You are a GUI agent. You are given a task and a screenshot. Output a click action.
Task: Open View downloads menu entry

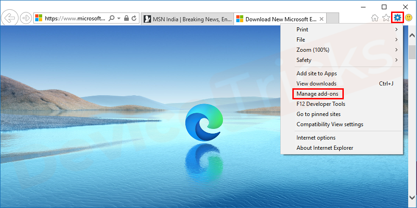click(x=316, y=84)
